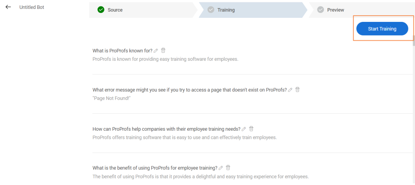415x185 pixels.
Task: Click the back arrow beside Untitled Bot
Action: coord(8,7)
